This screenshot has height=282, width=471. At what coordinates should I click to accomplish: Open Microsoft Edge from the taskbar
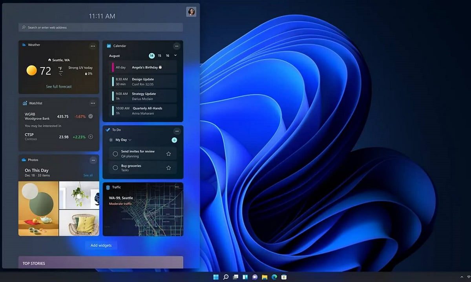[274, 277]
